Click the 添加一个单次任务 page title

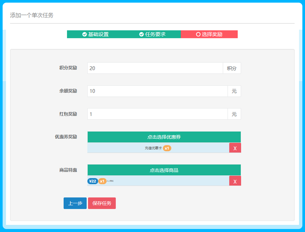(x=32, y=15)
